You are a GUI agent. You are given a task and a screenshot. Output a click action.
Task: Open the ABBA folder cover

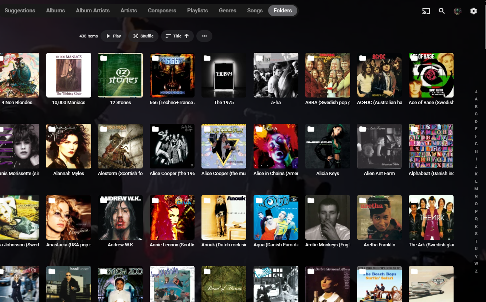[328, 75]
